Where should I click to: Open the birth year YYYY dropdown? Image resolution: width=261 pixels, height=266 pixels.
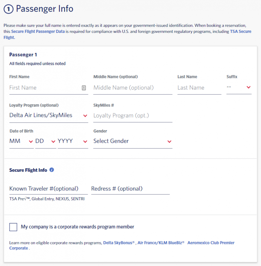73,141
